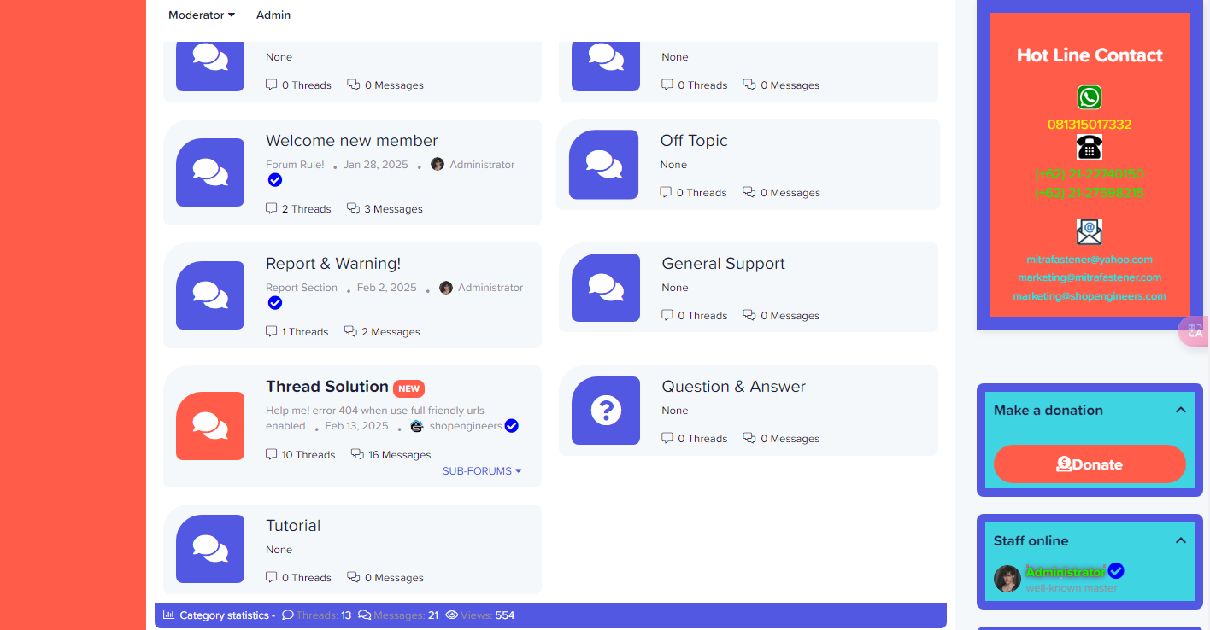Click the Donate button
The image size is (1210, 630).
pos(1090,464)
